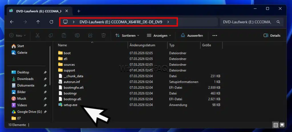Image resolution: width=292 pixels, height=132 pixels.
Task: Click the setup.exe application icon
Action: (x=60, y=105)
